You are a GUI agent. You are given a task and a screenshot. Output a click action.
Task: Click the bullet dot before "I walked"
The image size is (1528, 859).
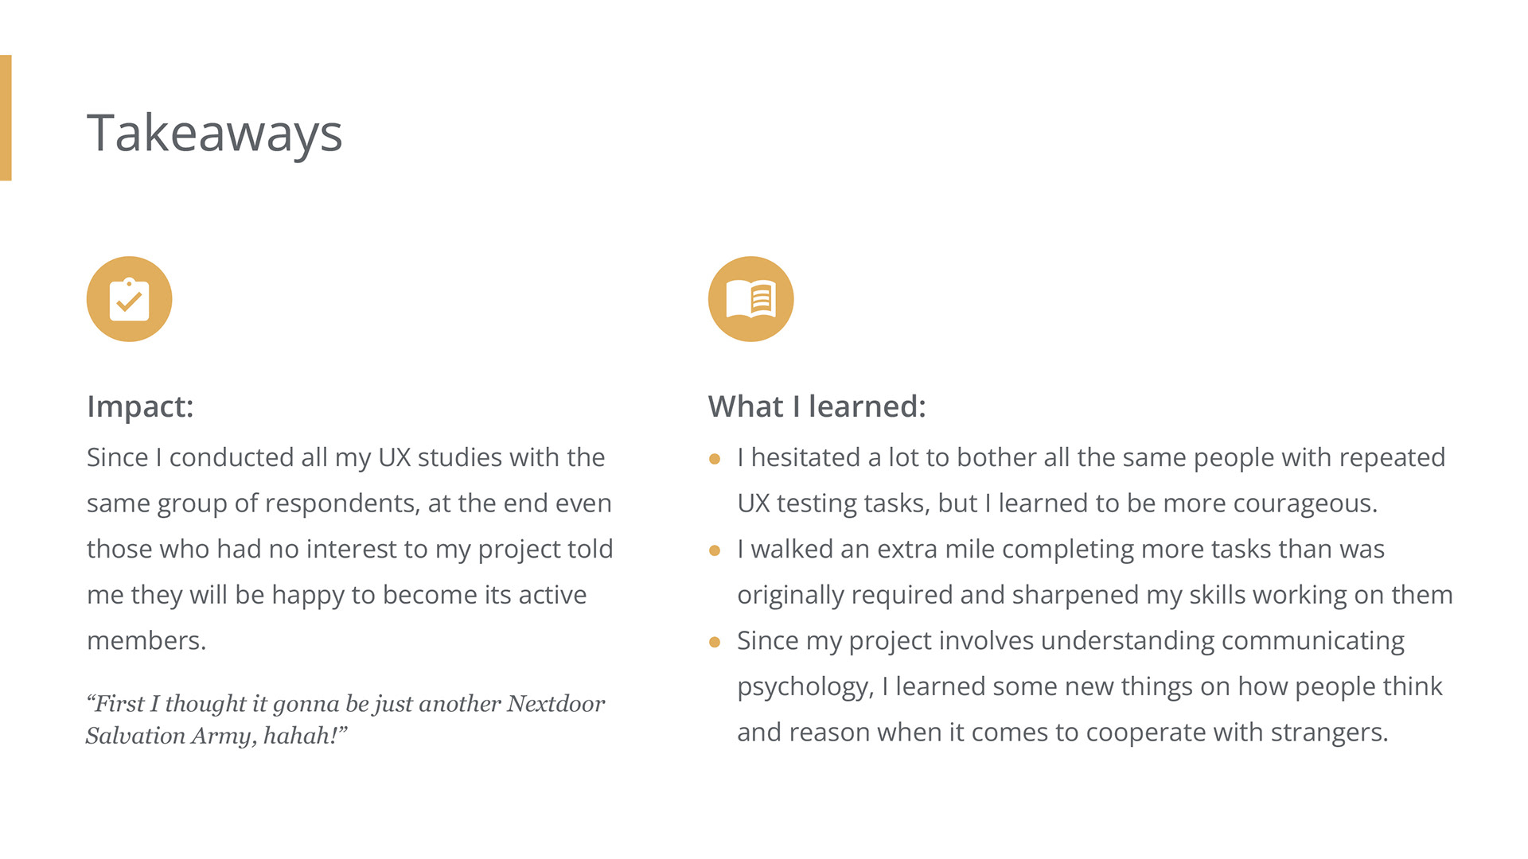[x=715, y=550]
